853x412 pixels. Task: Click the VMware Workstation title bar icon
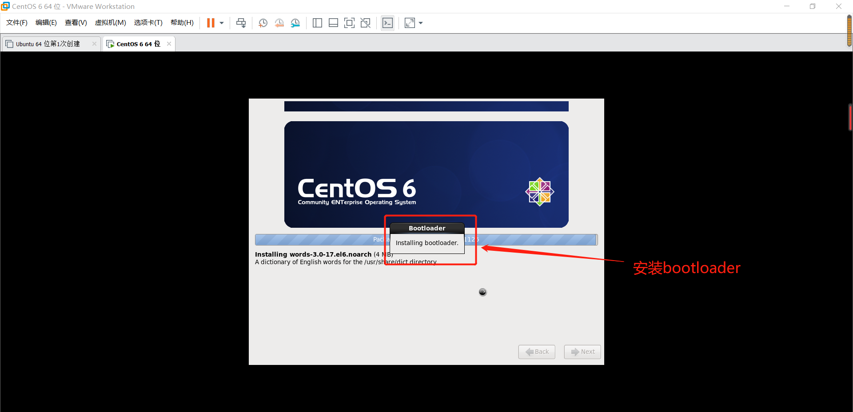coord(5,6)
